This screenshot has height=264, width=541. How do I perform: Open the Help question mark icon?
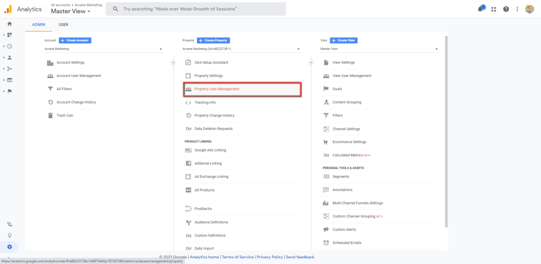click(506, 10)
